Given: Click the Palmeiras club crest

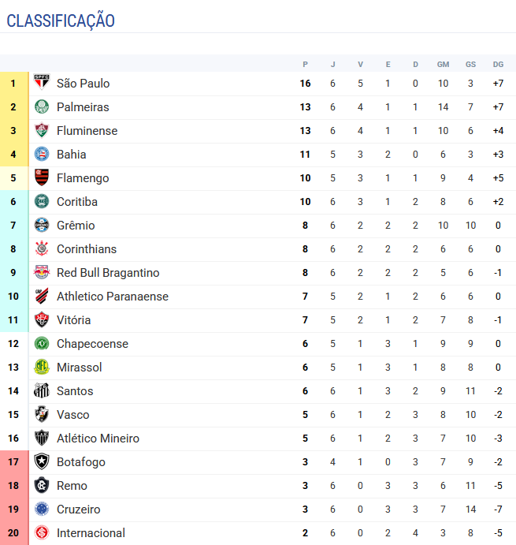Looking at the screenshot, I should [42, 107].
